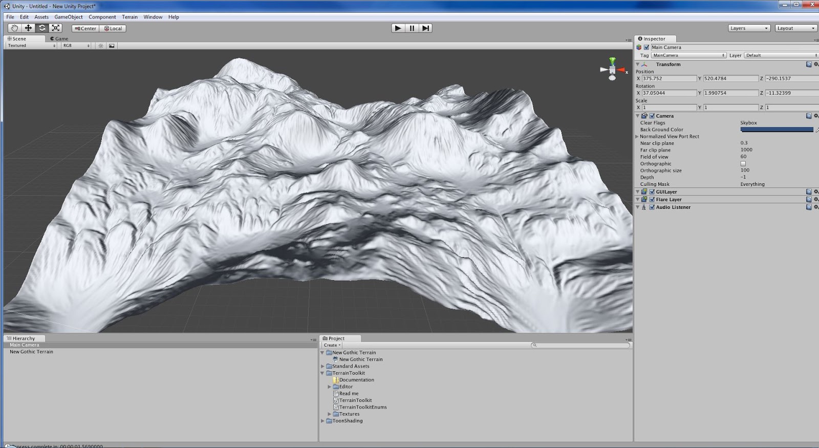Click the Local handle rotation button

(113, 29)
